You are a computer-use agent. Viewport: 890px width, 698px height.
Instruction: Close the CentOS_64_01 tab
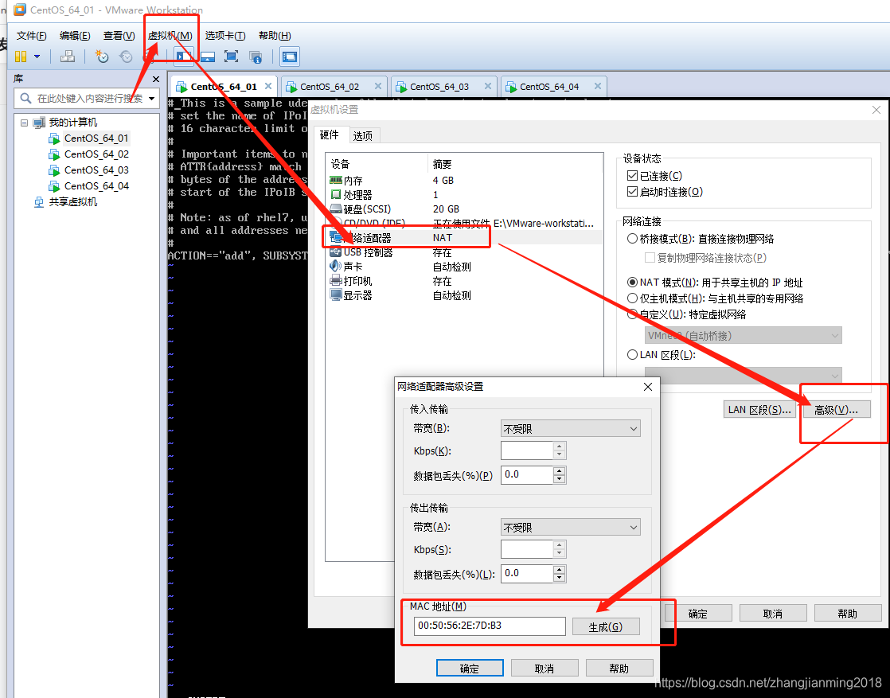pos(268,86)
